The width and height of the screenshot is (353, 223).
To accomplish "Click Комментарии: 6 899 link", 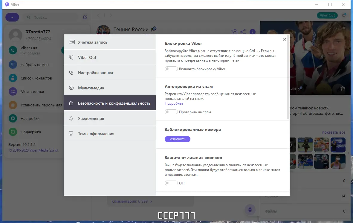I will point(132,201).
